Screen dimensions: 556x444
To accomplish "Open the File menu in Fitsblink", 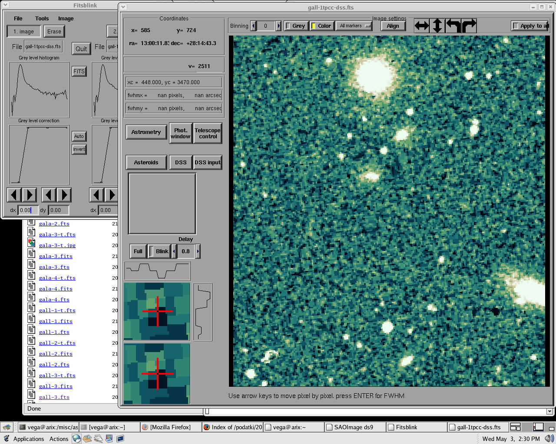I will pyautogui.click(x=18, y=19).
